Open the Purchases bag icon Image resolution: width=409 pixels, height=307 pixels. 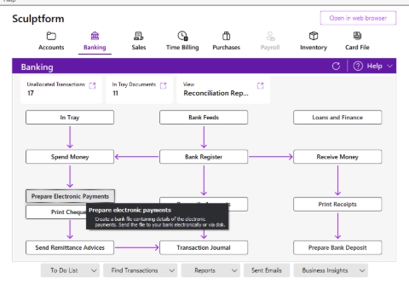(227, 36)
